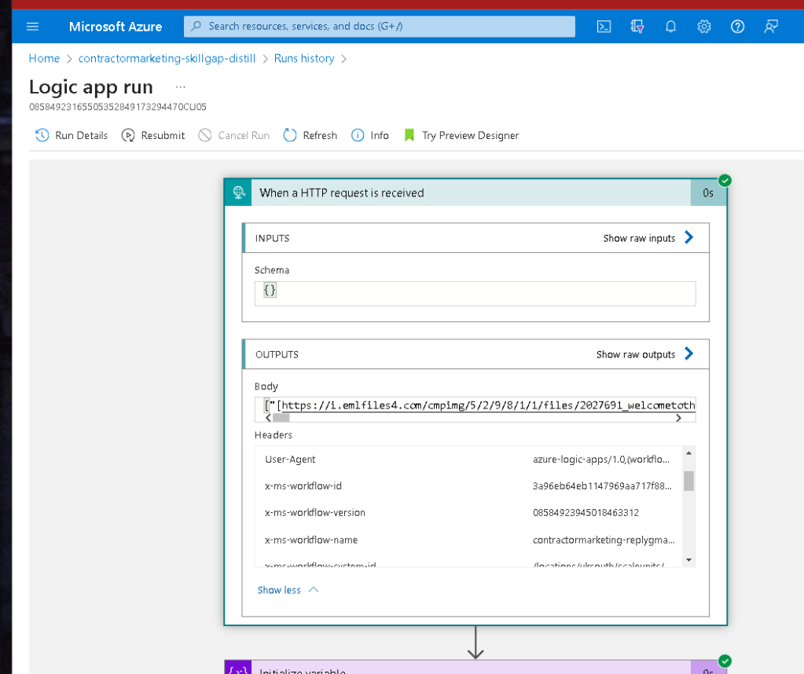Viewport: 804px width, 674px height.
Task: Open the notifications bell
Action: (x=670, y=27)
